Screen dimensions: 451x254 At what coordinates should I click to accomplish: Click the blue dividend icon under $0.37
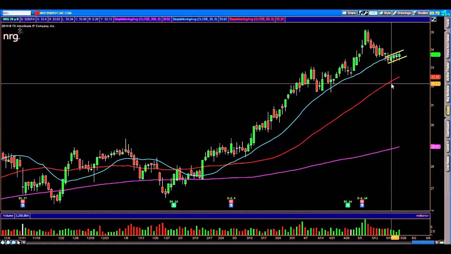click(x=23, y=205)
